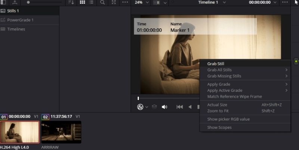Expand the viewer zoom dropdown arrow
The image size is (299, 150).
[x=147, y=3]
